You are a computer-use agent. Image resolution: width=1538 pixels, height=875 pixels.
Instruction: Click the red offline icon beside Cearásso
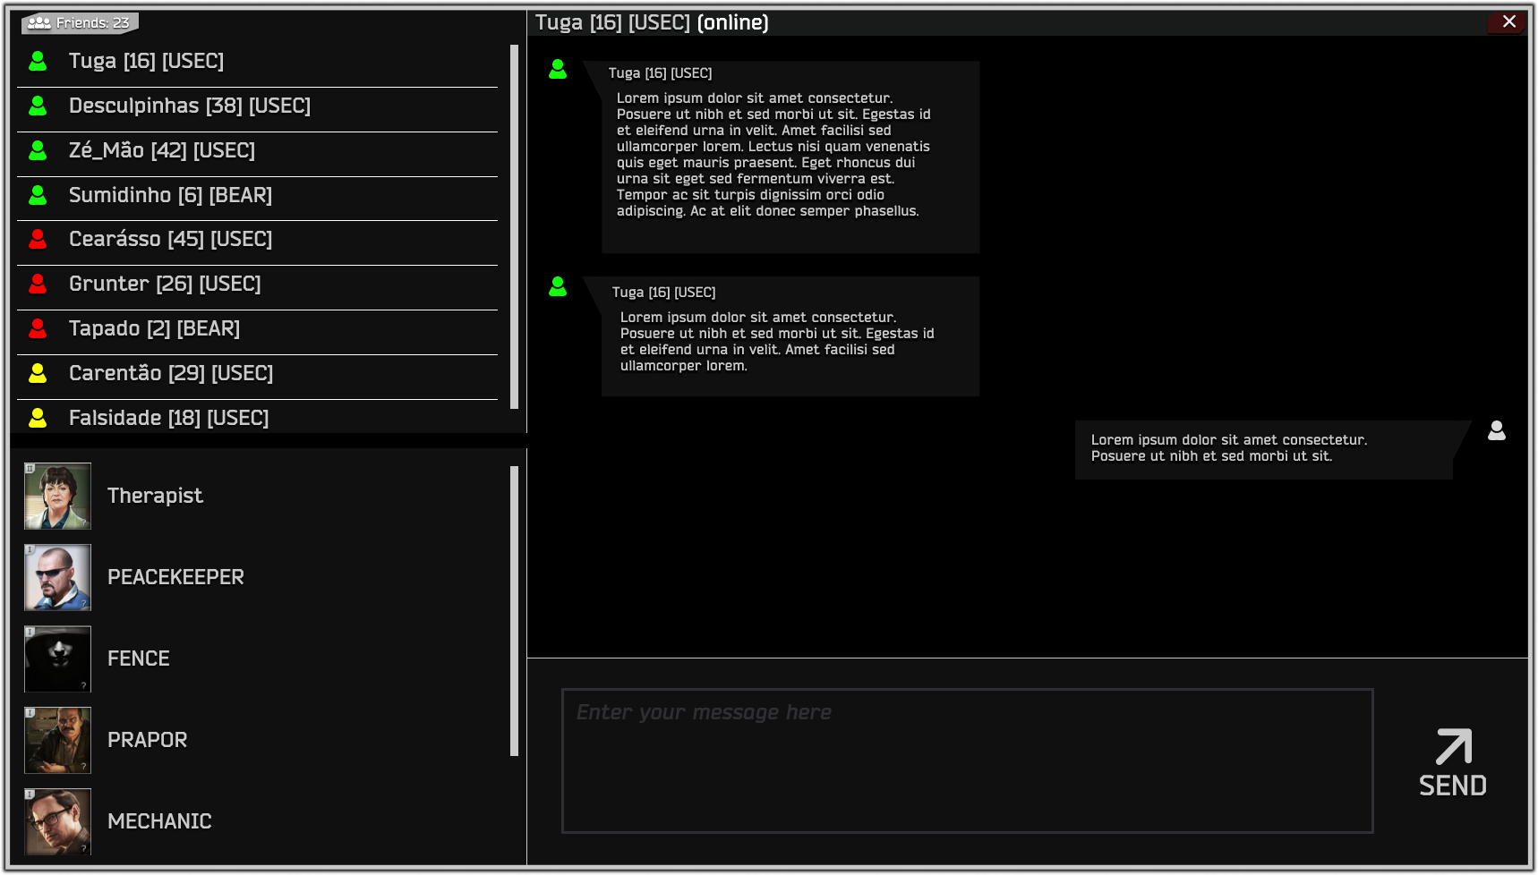coord(37,239)
